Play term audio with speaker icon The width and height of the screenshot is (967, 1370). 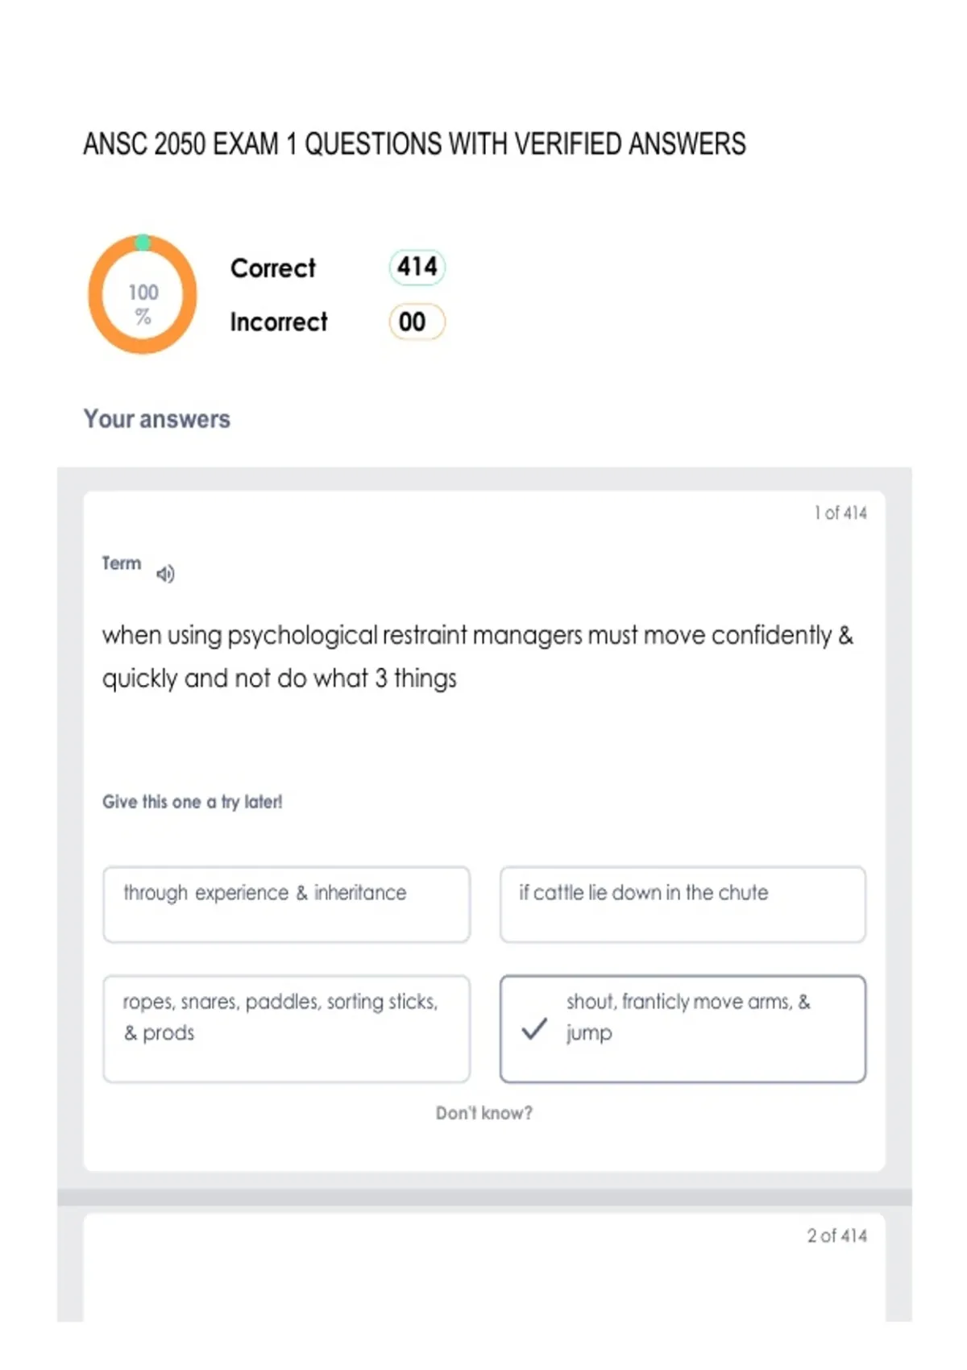tap(165, 574)
